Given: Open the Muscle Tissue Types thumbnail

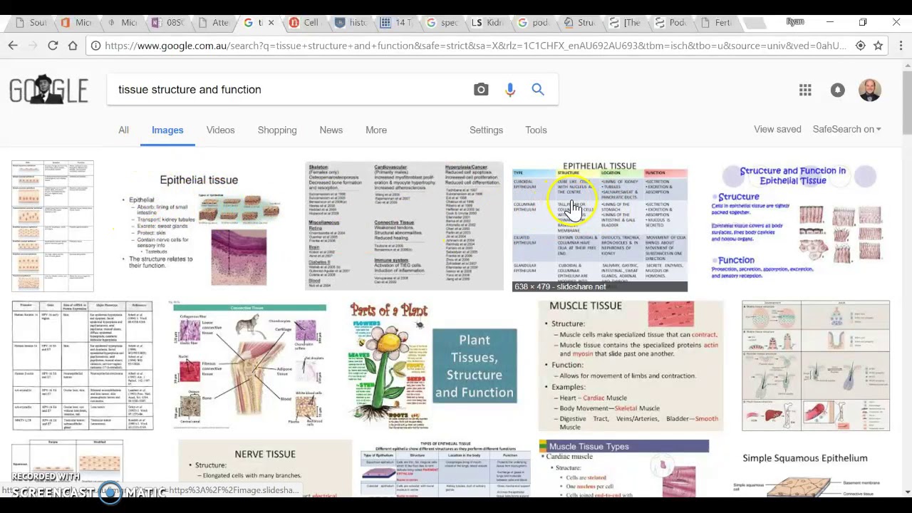Looking at the screenshot, I should (624, 468).
